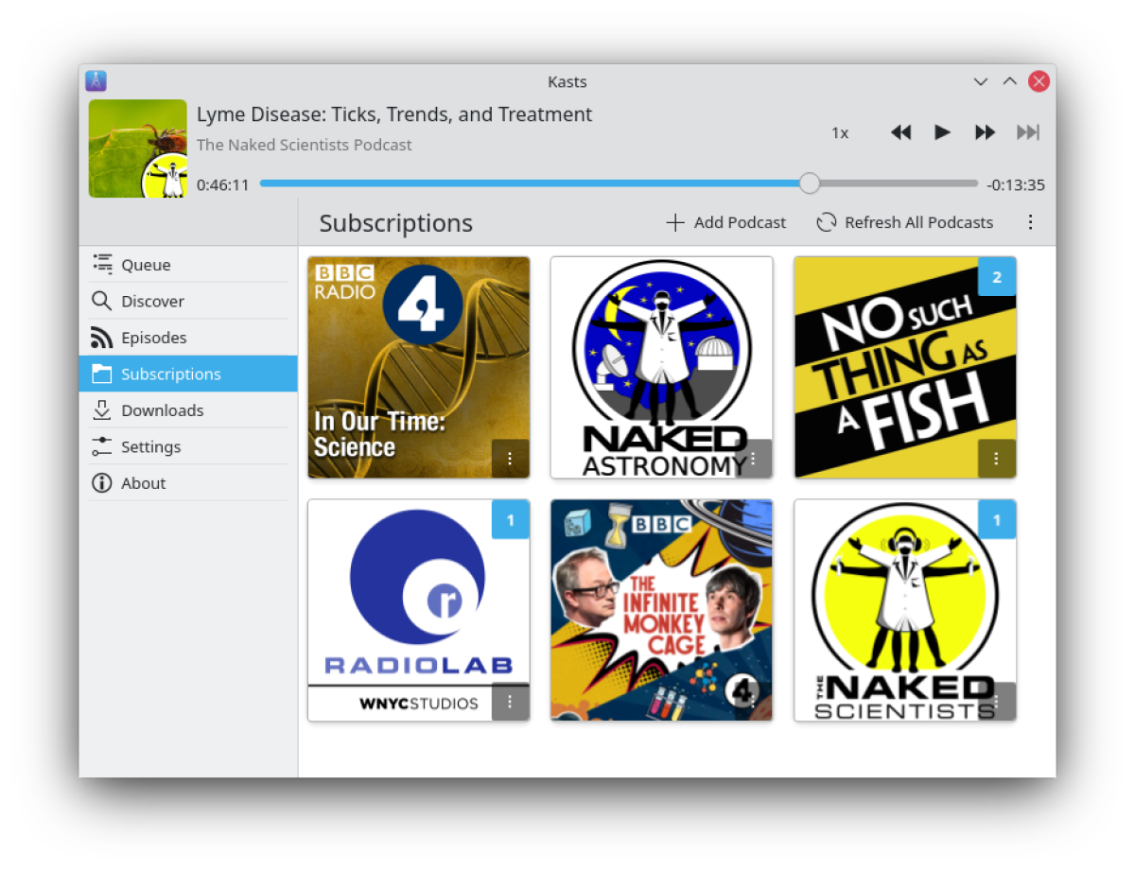Minimize the Kasts window
This screenshot has height=871, width=1135.
pyautogui.click(x=981, y=81)
